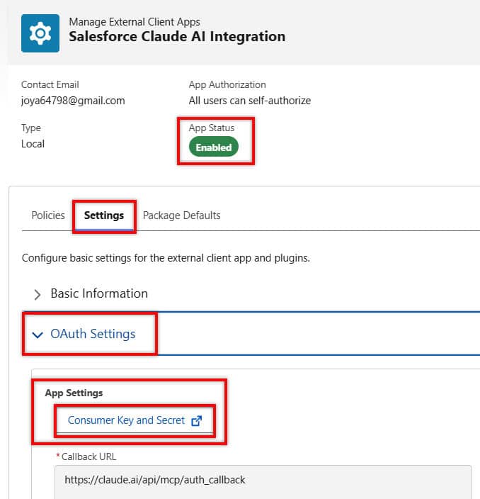Image resolution: width=480 pixels, height=499 pixels.
Task: Open the Package Defaults tab
Action: (181, 215)
